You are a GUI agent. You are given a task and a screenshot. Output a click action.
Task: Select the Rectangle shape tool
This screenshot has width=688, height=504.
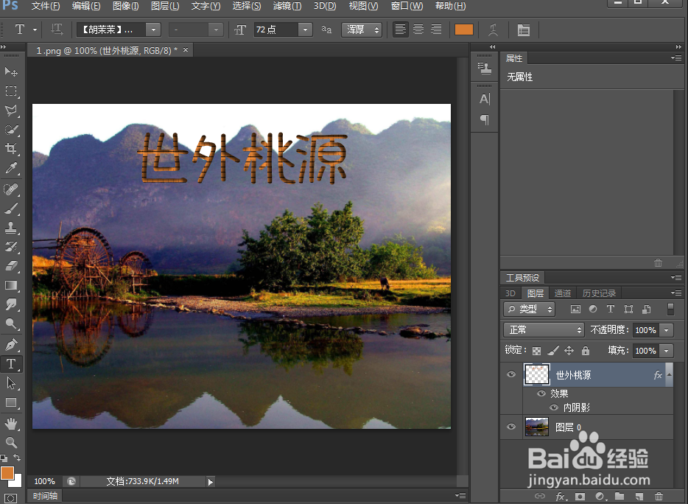tap(11, 402)
